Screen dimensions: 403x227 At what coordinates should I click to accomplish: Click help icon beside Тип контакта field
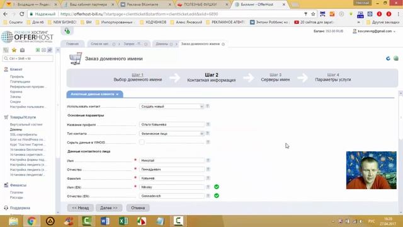208,133
